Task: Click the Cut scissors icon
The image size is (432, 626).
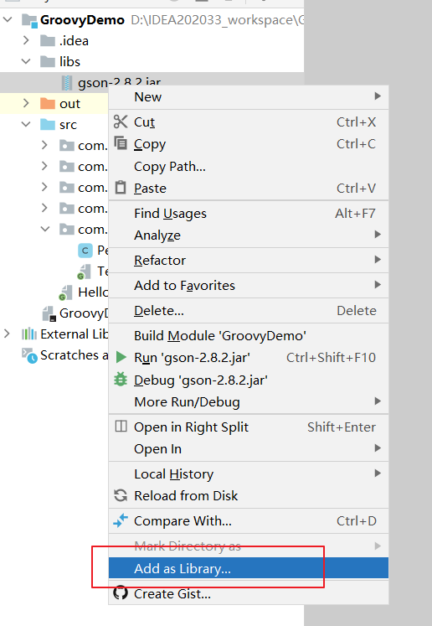Action: 121,122
